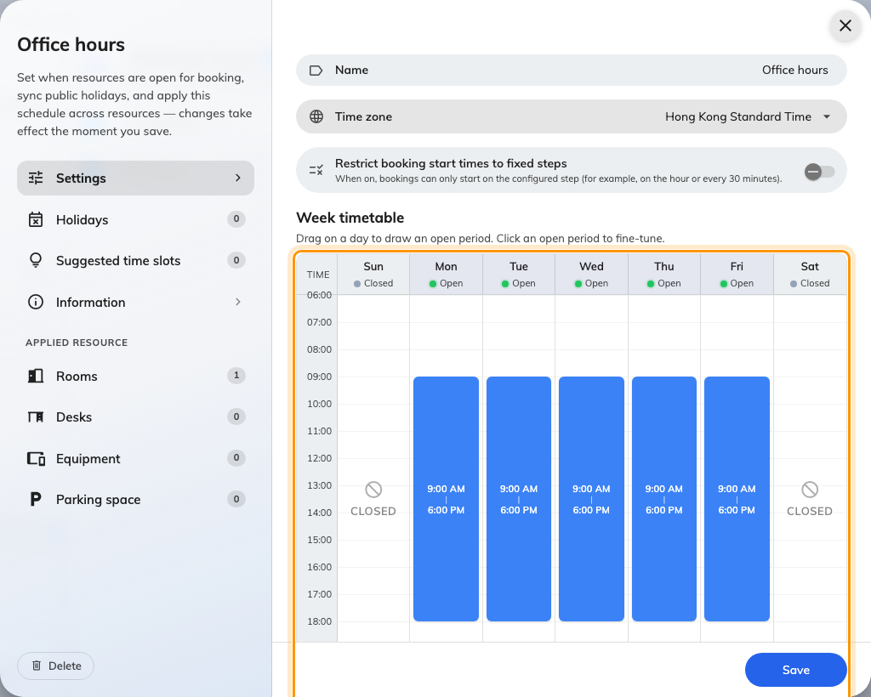Click the Holidays calendar icon
This screenshot has width=871, height=697.
pos(36,220)
